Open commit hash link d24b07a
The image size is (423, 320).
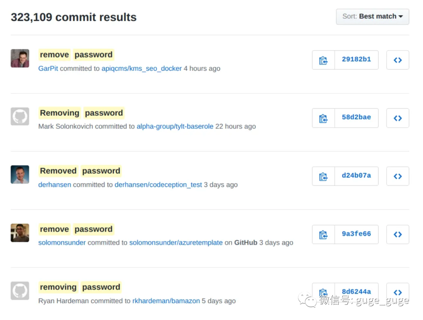(356, 176)
